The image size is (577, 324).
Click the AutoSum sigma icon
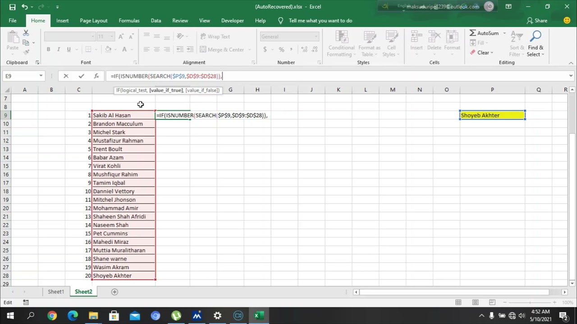472,33
